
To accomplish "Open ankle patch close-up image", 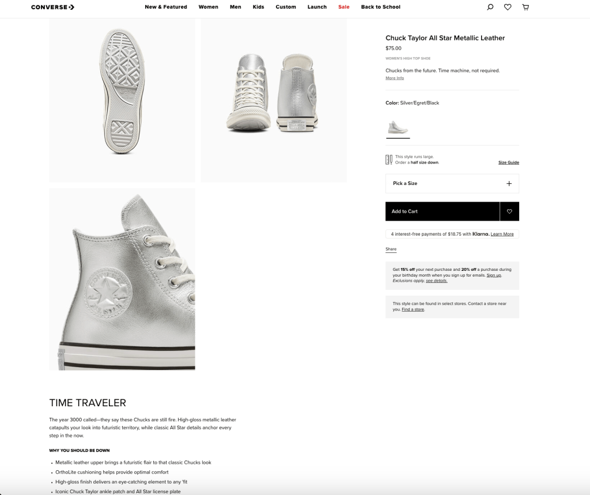I will point(122,279).
